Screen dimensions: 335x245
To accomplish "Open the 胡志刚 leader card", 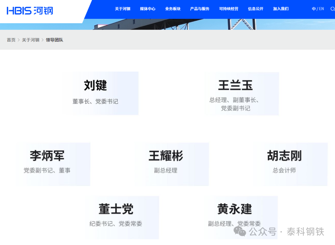I will (291, 164).
